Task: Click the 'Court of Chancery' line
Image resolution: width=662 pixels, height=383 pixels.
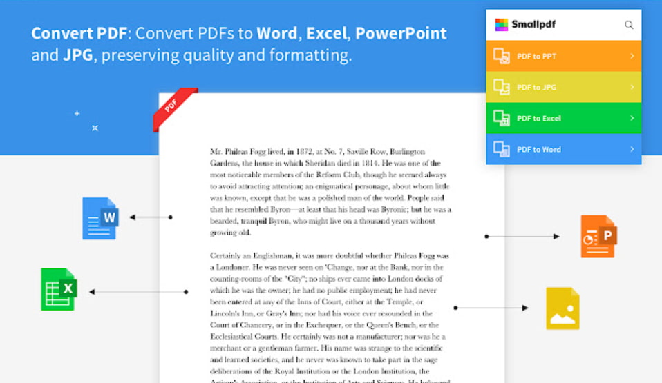Action: pyautogui.click(x=325, y=325)
